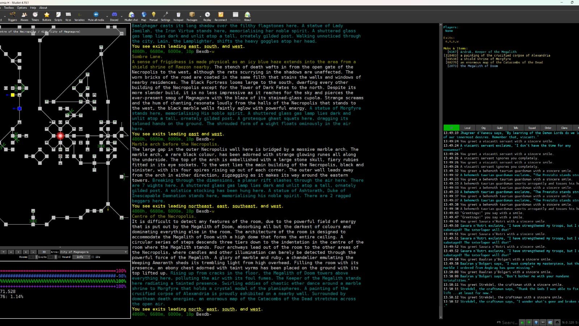This screenshot has width=579, height=326.
Task: Click the mapper up-level arrow button
Action: click(x=11, y=252)
